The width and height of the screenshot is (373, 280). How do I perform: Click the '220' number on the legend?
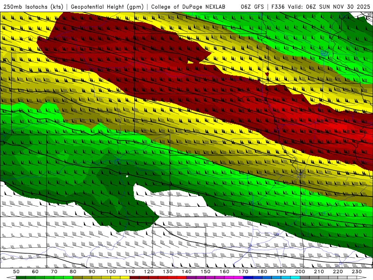pyautogui.click(x=338, y=272)
